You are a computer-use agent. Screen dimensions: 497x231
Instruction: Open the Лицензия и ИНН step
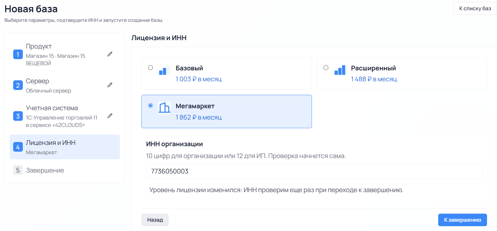point(65,147)
